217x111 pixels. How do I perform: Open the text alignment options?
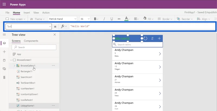pos(136,19)
